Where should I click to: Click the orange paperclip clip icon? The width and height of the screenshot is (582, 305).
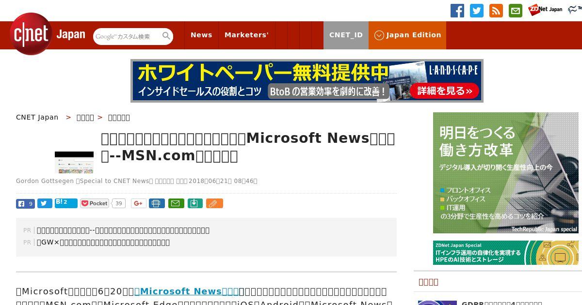pos(214,203)
